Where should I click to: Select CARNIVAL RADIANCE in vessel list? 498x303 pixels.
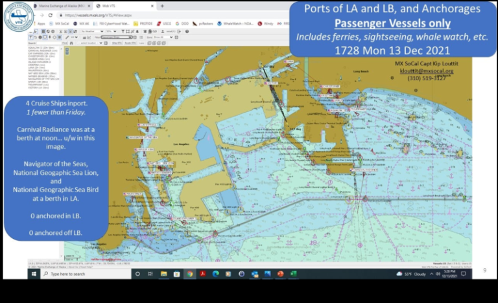(x=43, y=50)
